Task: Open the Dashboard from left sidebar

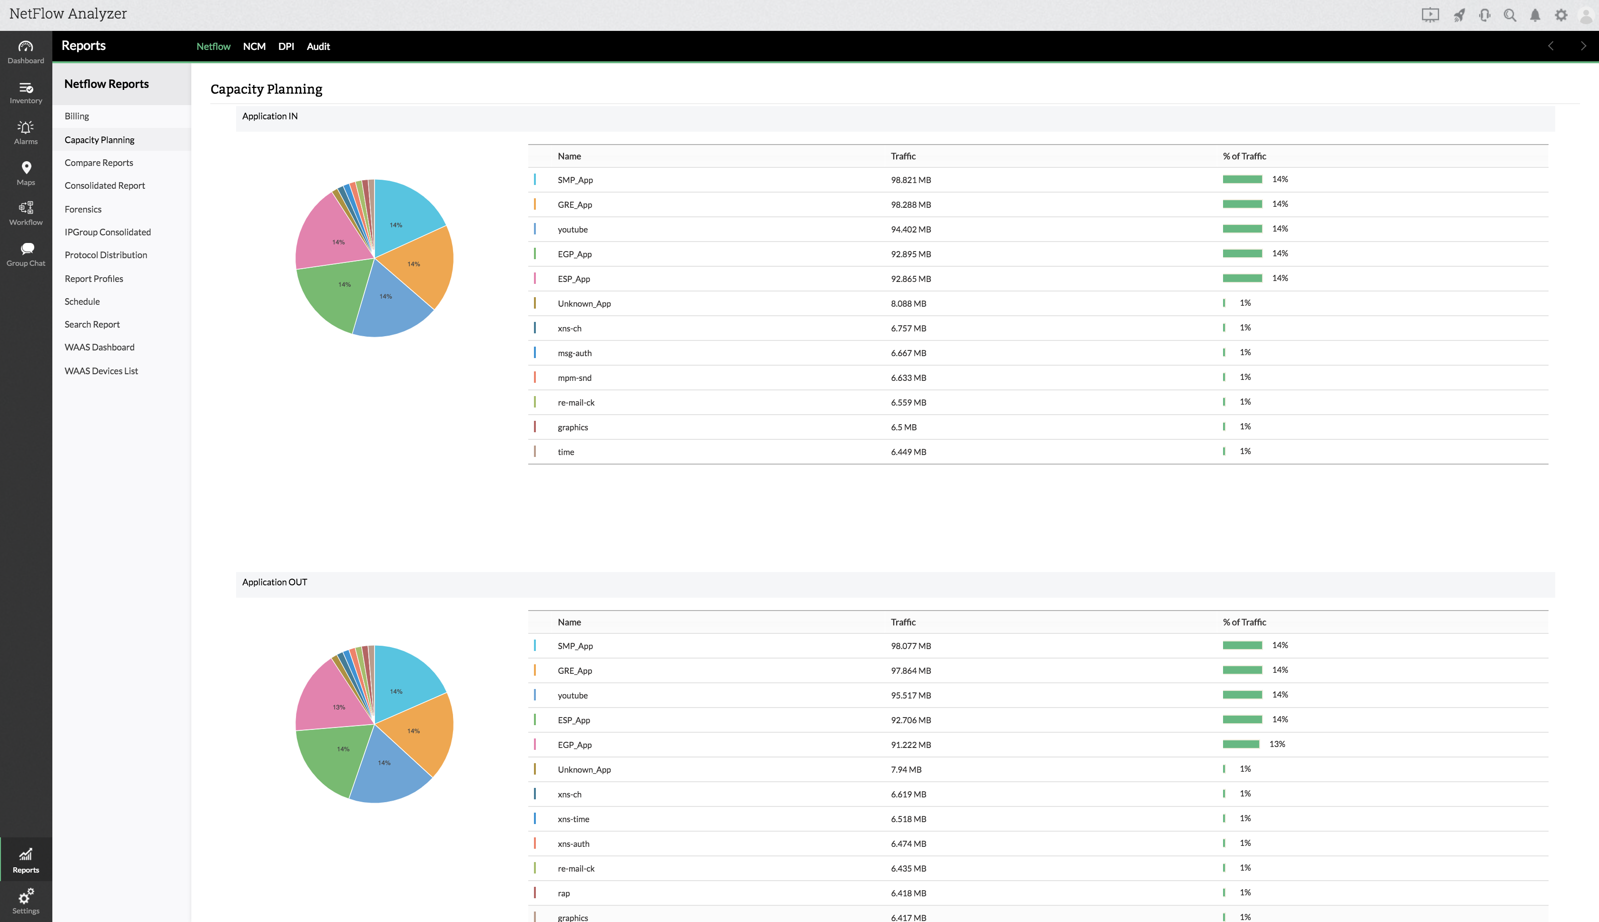Action: [x=25, y=52]
